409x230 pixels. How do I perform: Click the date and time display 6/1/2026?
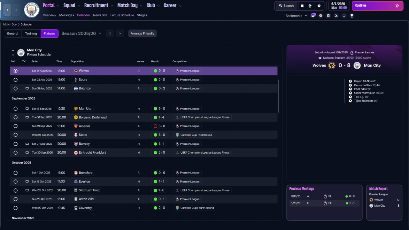(338, 6)
